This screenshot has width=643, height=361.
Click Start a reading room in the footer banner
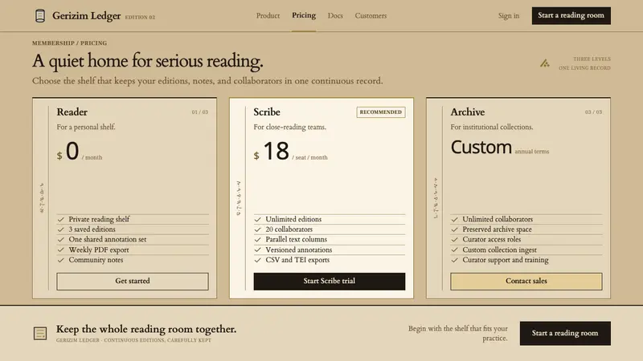point(565,333)
